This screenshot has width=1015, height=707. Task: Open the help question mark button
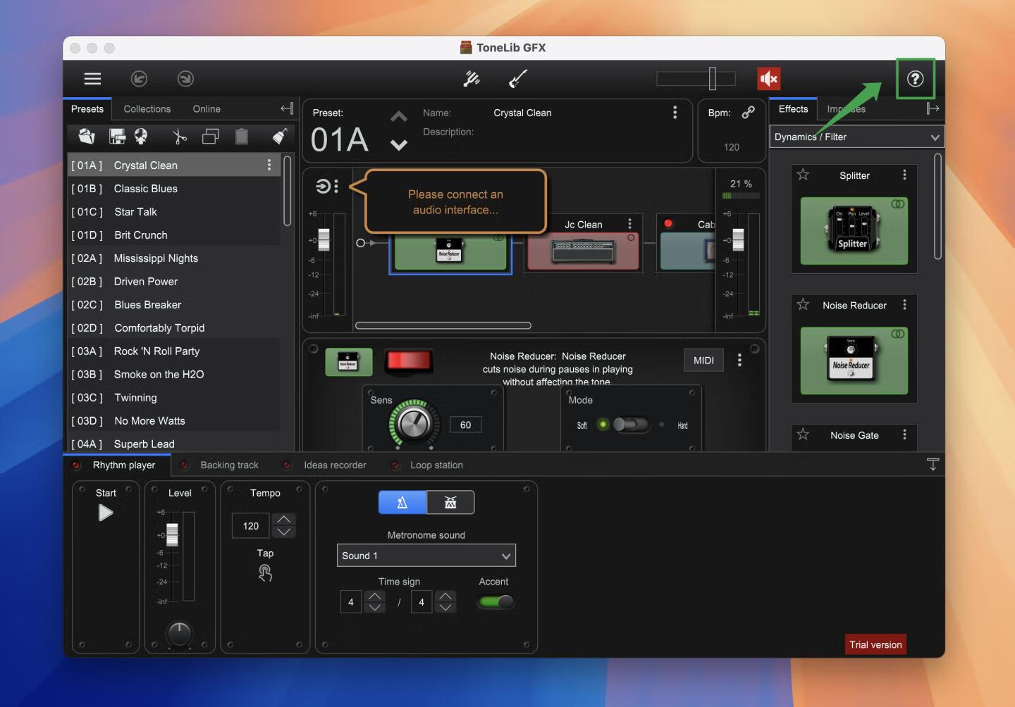[x=915, y=79]
